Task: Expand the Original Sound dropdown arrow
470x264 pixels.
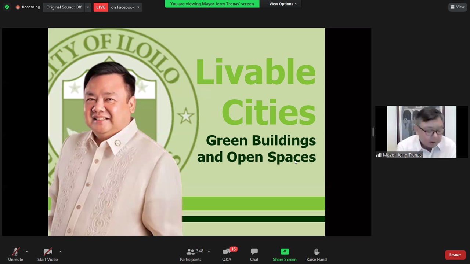Action: [88, 7]
